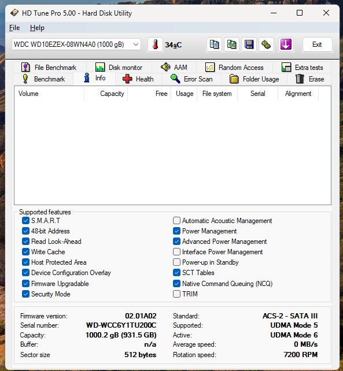Click the Exit button
The height and width of the screenshot is (371, 343).
(x=317, y=44)
